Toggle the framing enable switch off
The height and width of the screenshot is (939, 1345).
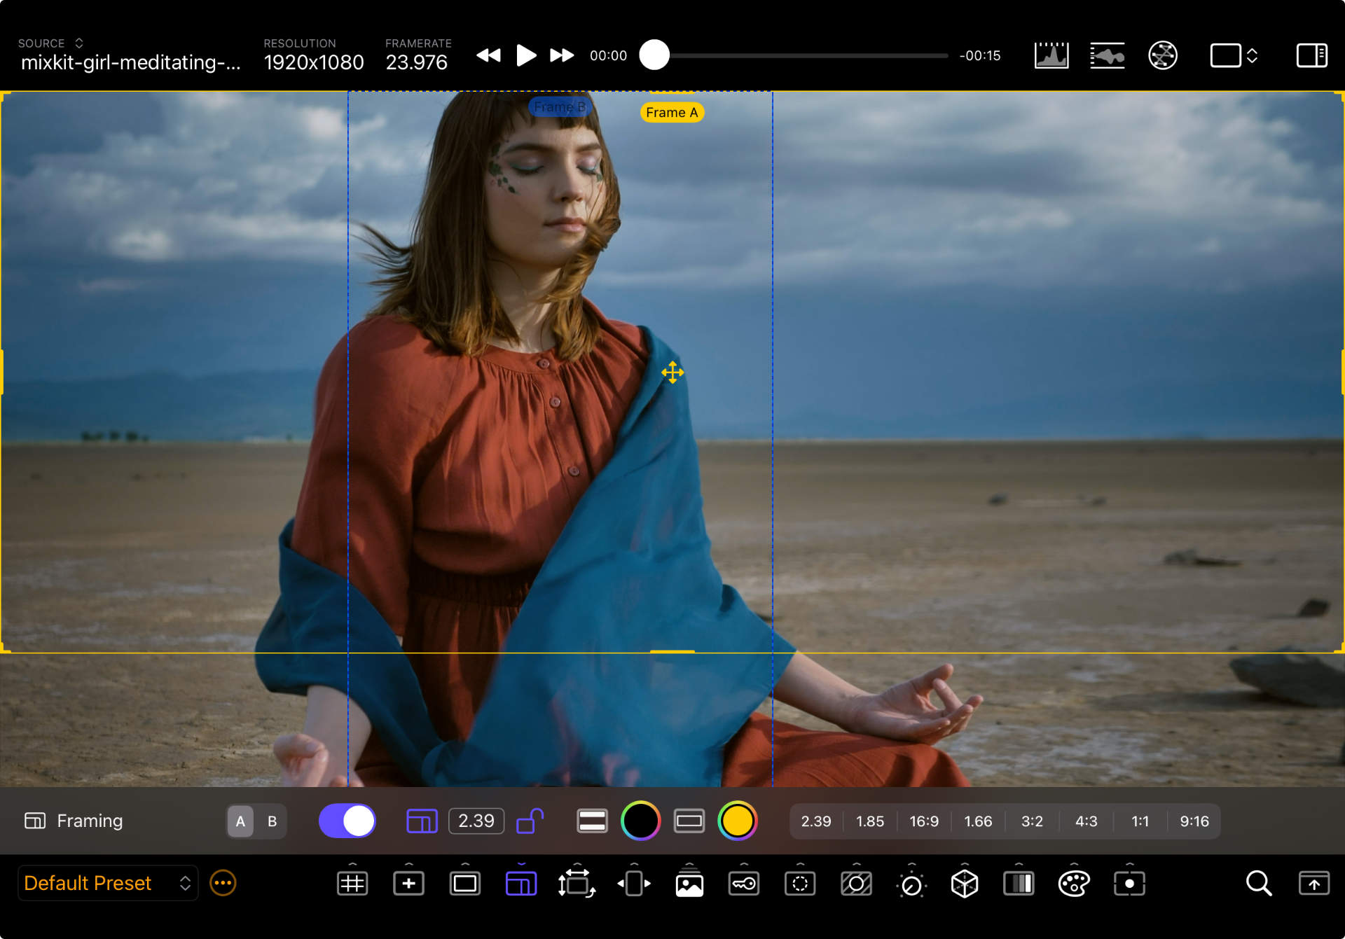pos(347,821)
